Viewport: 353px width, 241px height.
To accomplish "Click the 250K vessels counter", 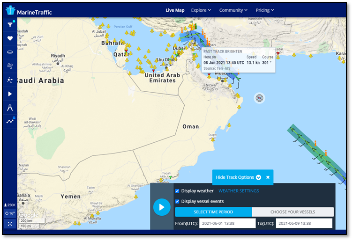I will click(10, 205).
